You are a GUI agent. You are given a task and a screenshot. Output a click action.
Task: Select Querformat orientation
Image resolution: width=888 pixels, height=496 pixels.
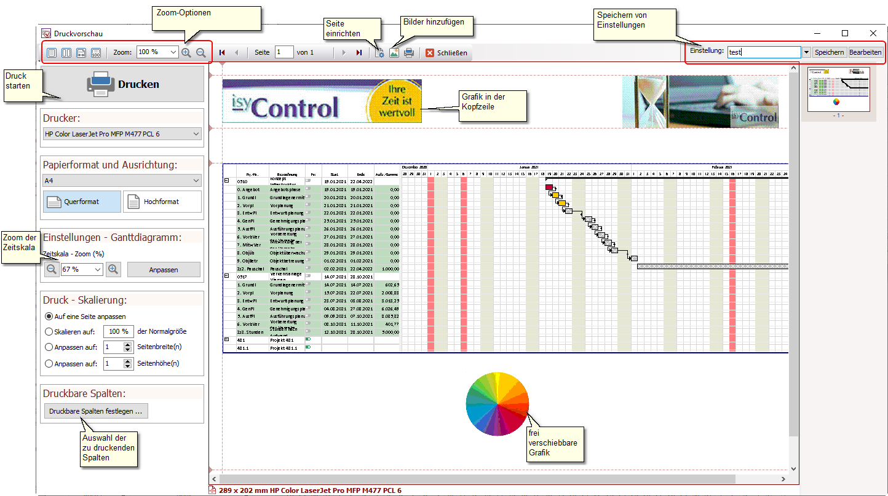[x=82, y=202]
